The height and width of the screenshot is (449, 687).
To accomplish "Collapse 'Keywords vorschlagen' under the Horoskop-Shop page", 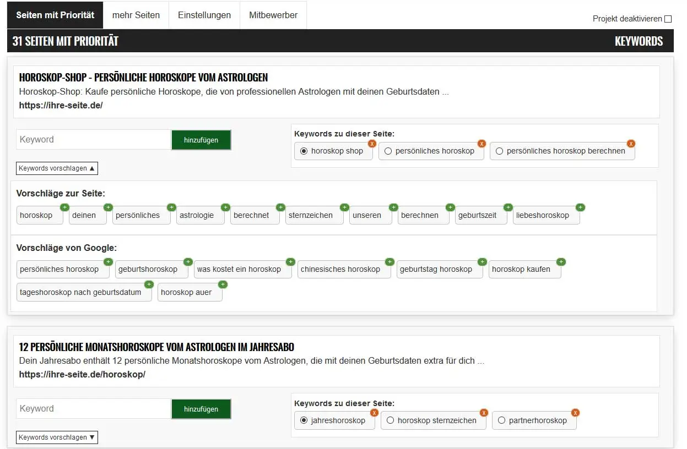I will pyautogui.click(x=57, y=168).
